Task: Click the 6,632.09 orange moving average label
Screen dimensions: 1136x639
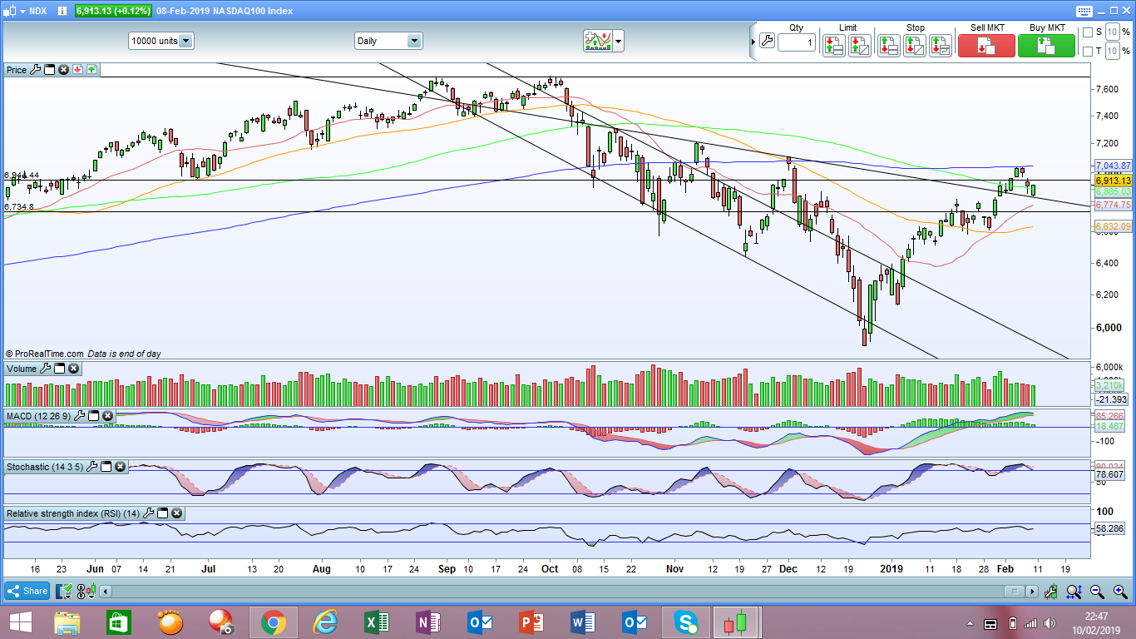Action: (1114, 226)
